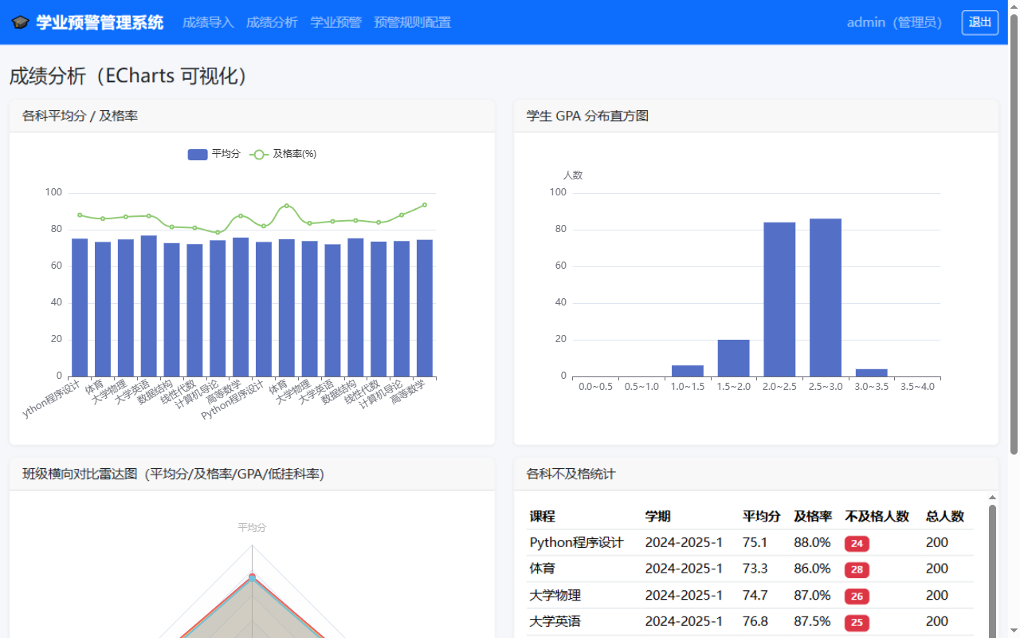Open 预警规则配置 in the navbar
This screenshot has width=1020, height=638.
412,22
